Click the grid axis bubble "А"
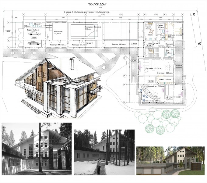The width and height of the screenshot is (207, 183). coord(139,15)
